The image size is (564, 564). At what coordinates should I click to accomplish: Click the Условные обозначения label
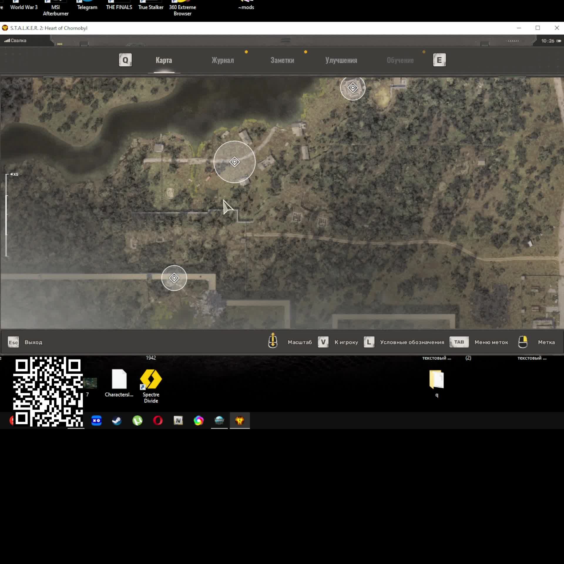[x=412, y=342]
